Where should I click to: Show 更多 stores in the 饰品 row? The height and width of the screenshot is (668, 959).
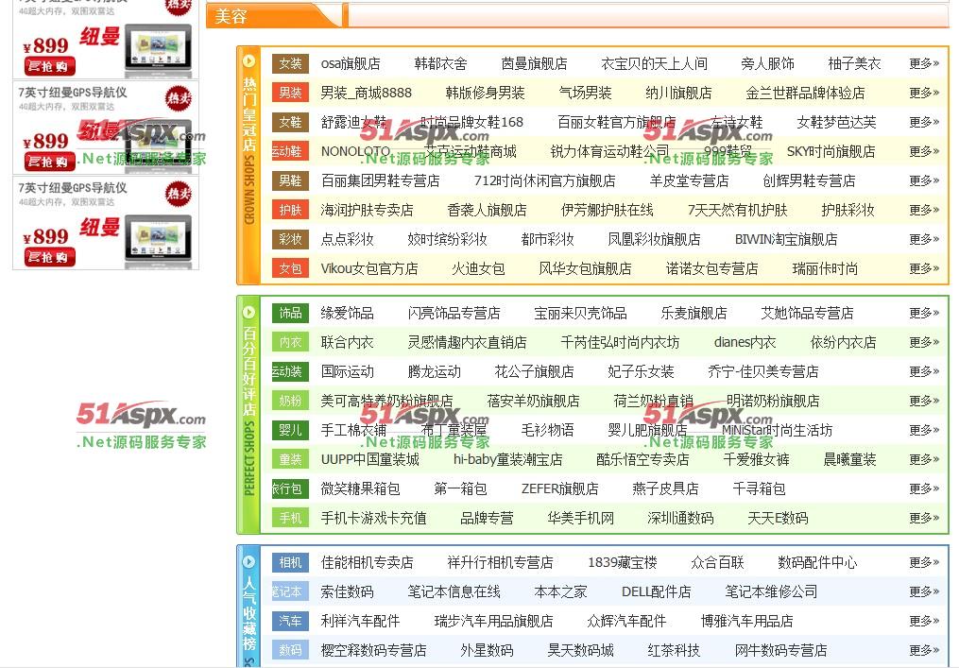coord(923,313)
